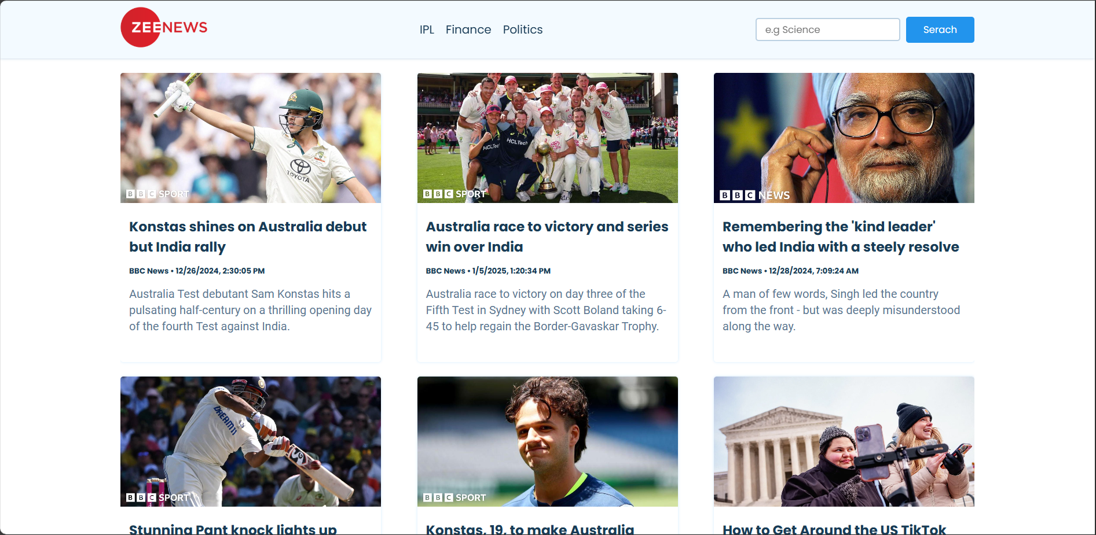Open 'Australia race to victory' headline
This screenshot has width=1096, height=535.
547,237
